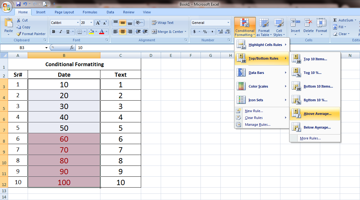The image size is (360, 200).
Task: Open the Cell Styles gallery
Action: coord(279,27)
